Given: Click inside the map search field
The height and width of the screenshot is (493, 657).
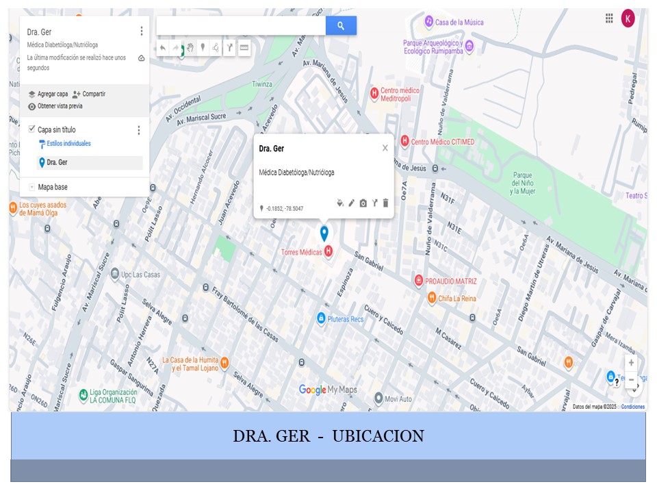Looking at the screenshot, I should point(241,26).
